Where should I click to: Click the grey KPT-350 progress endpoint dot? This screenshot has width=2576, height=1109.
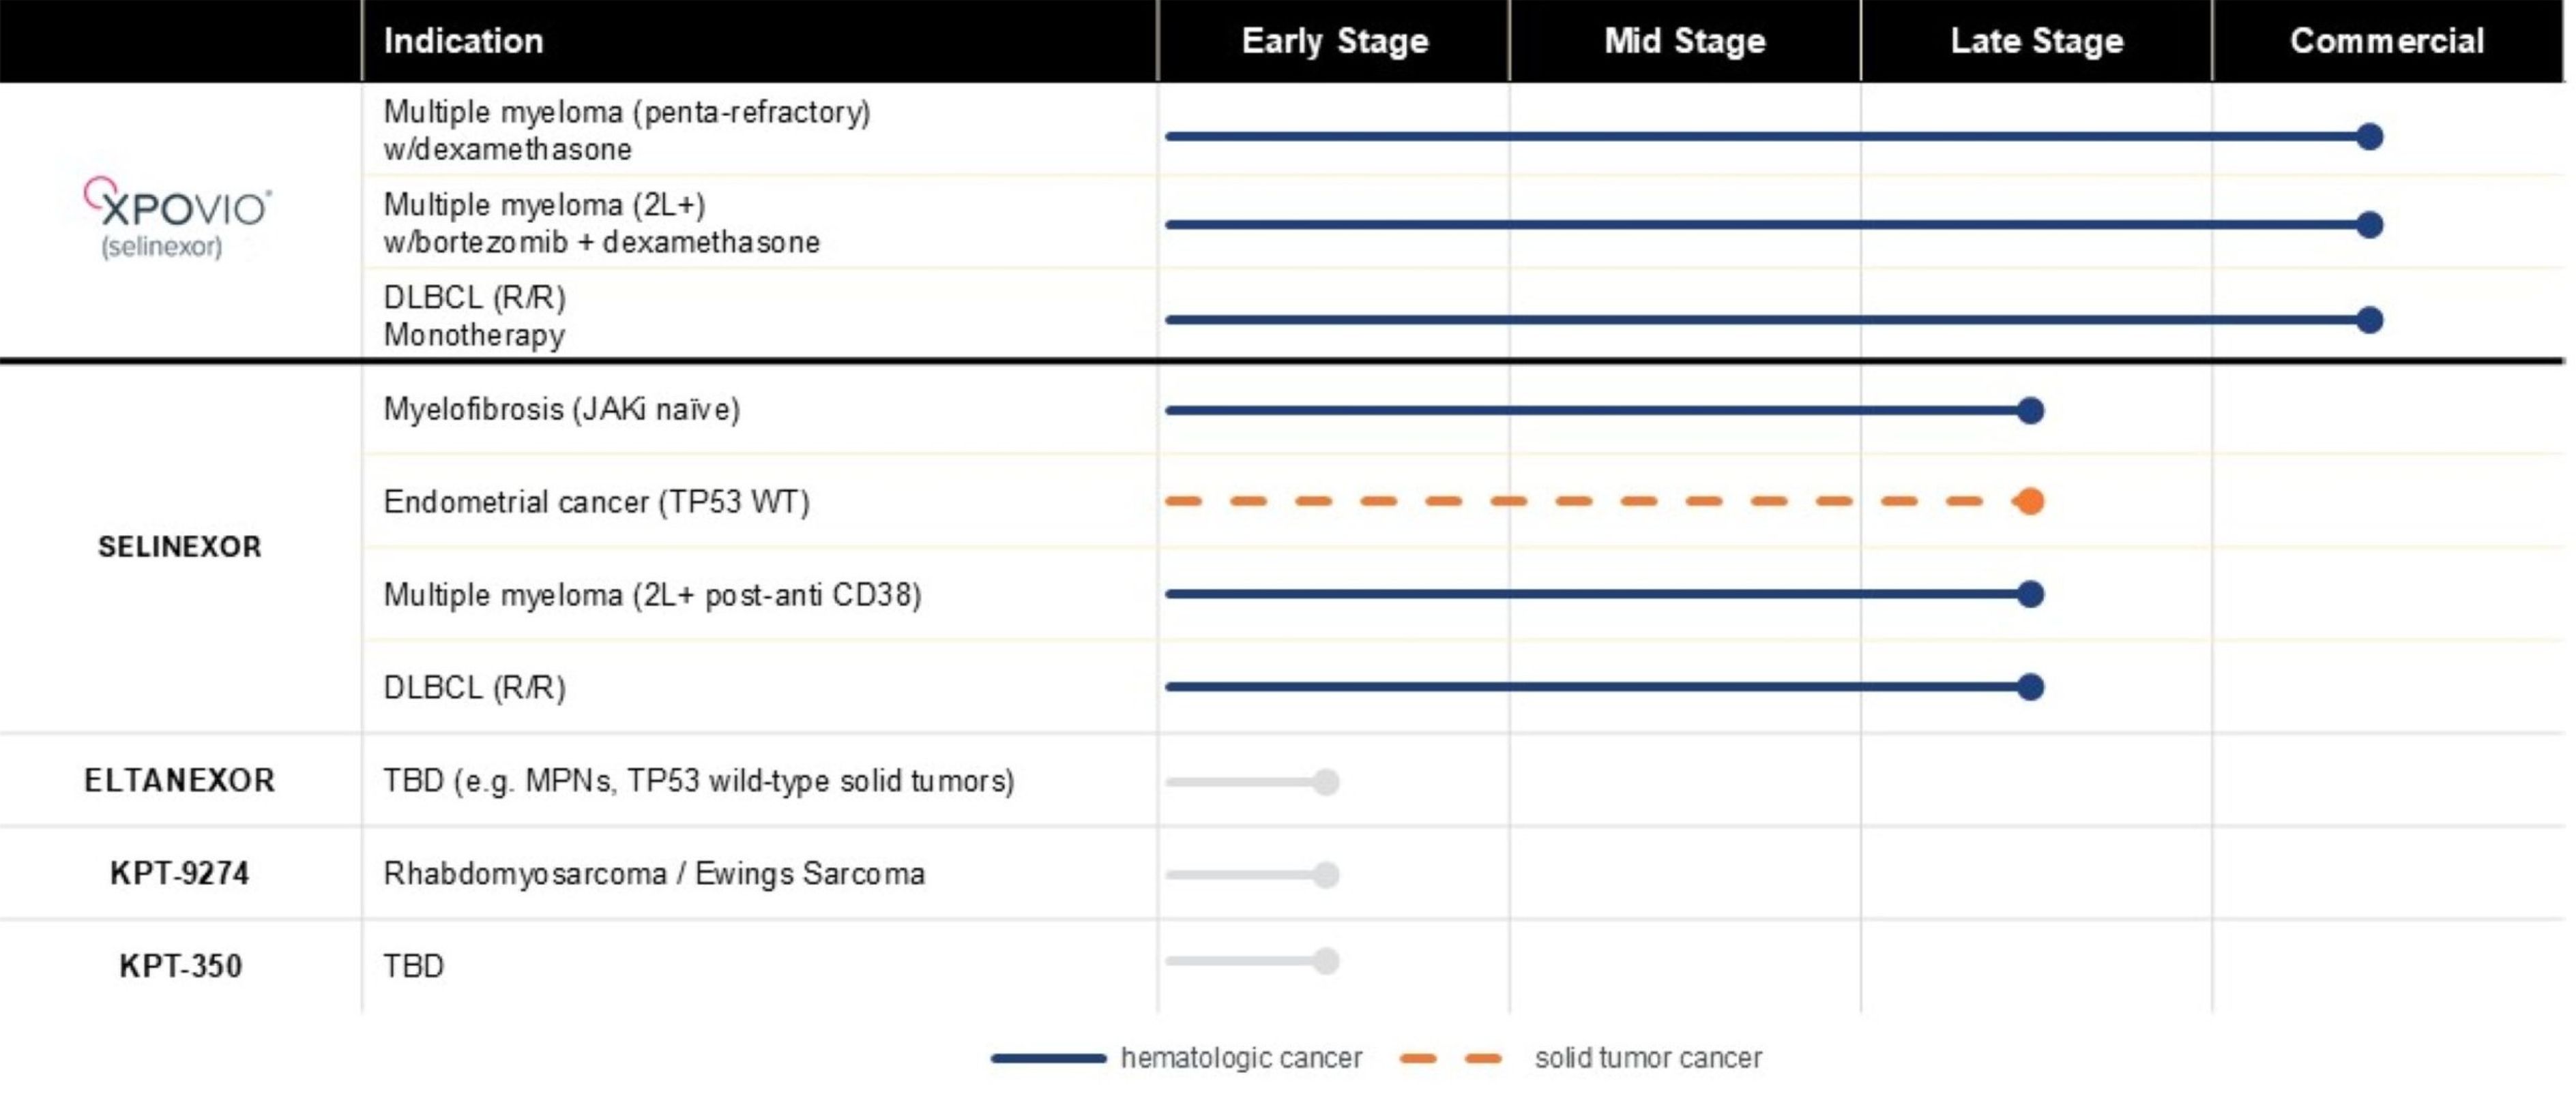(x=1326, y=961)
